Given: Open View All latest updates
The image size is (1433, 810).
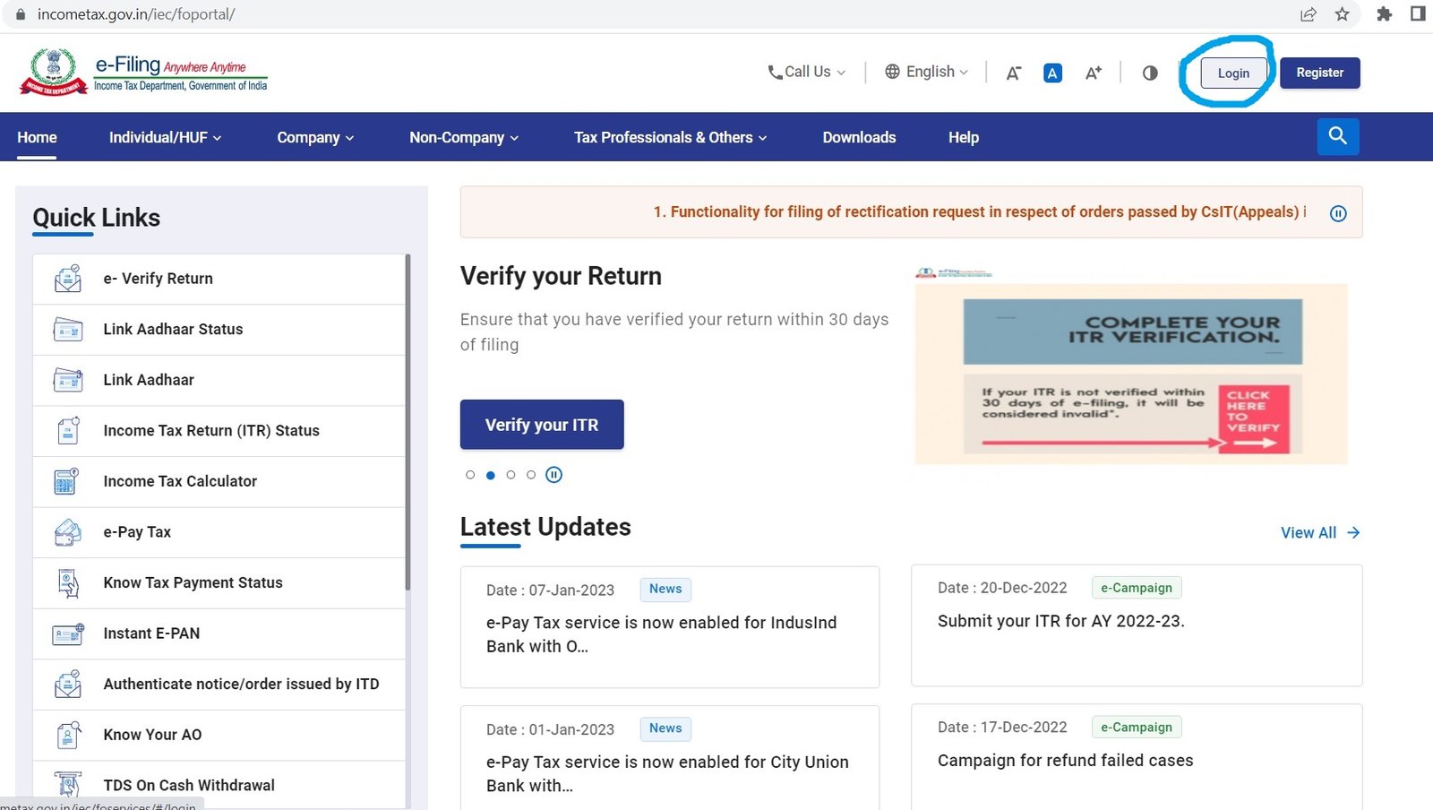Looking at the screenshot, I should pos(1318,531).
